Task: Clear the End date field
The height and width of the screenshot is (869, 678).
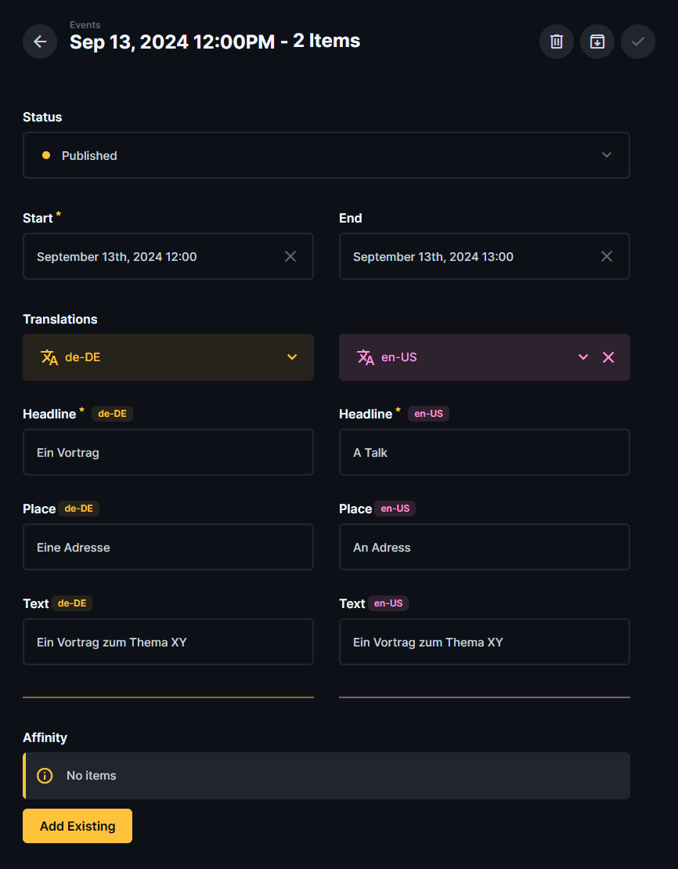Action: point(607,256)
